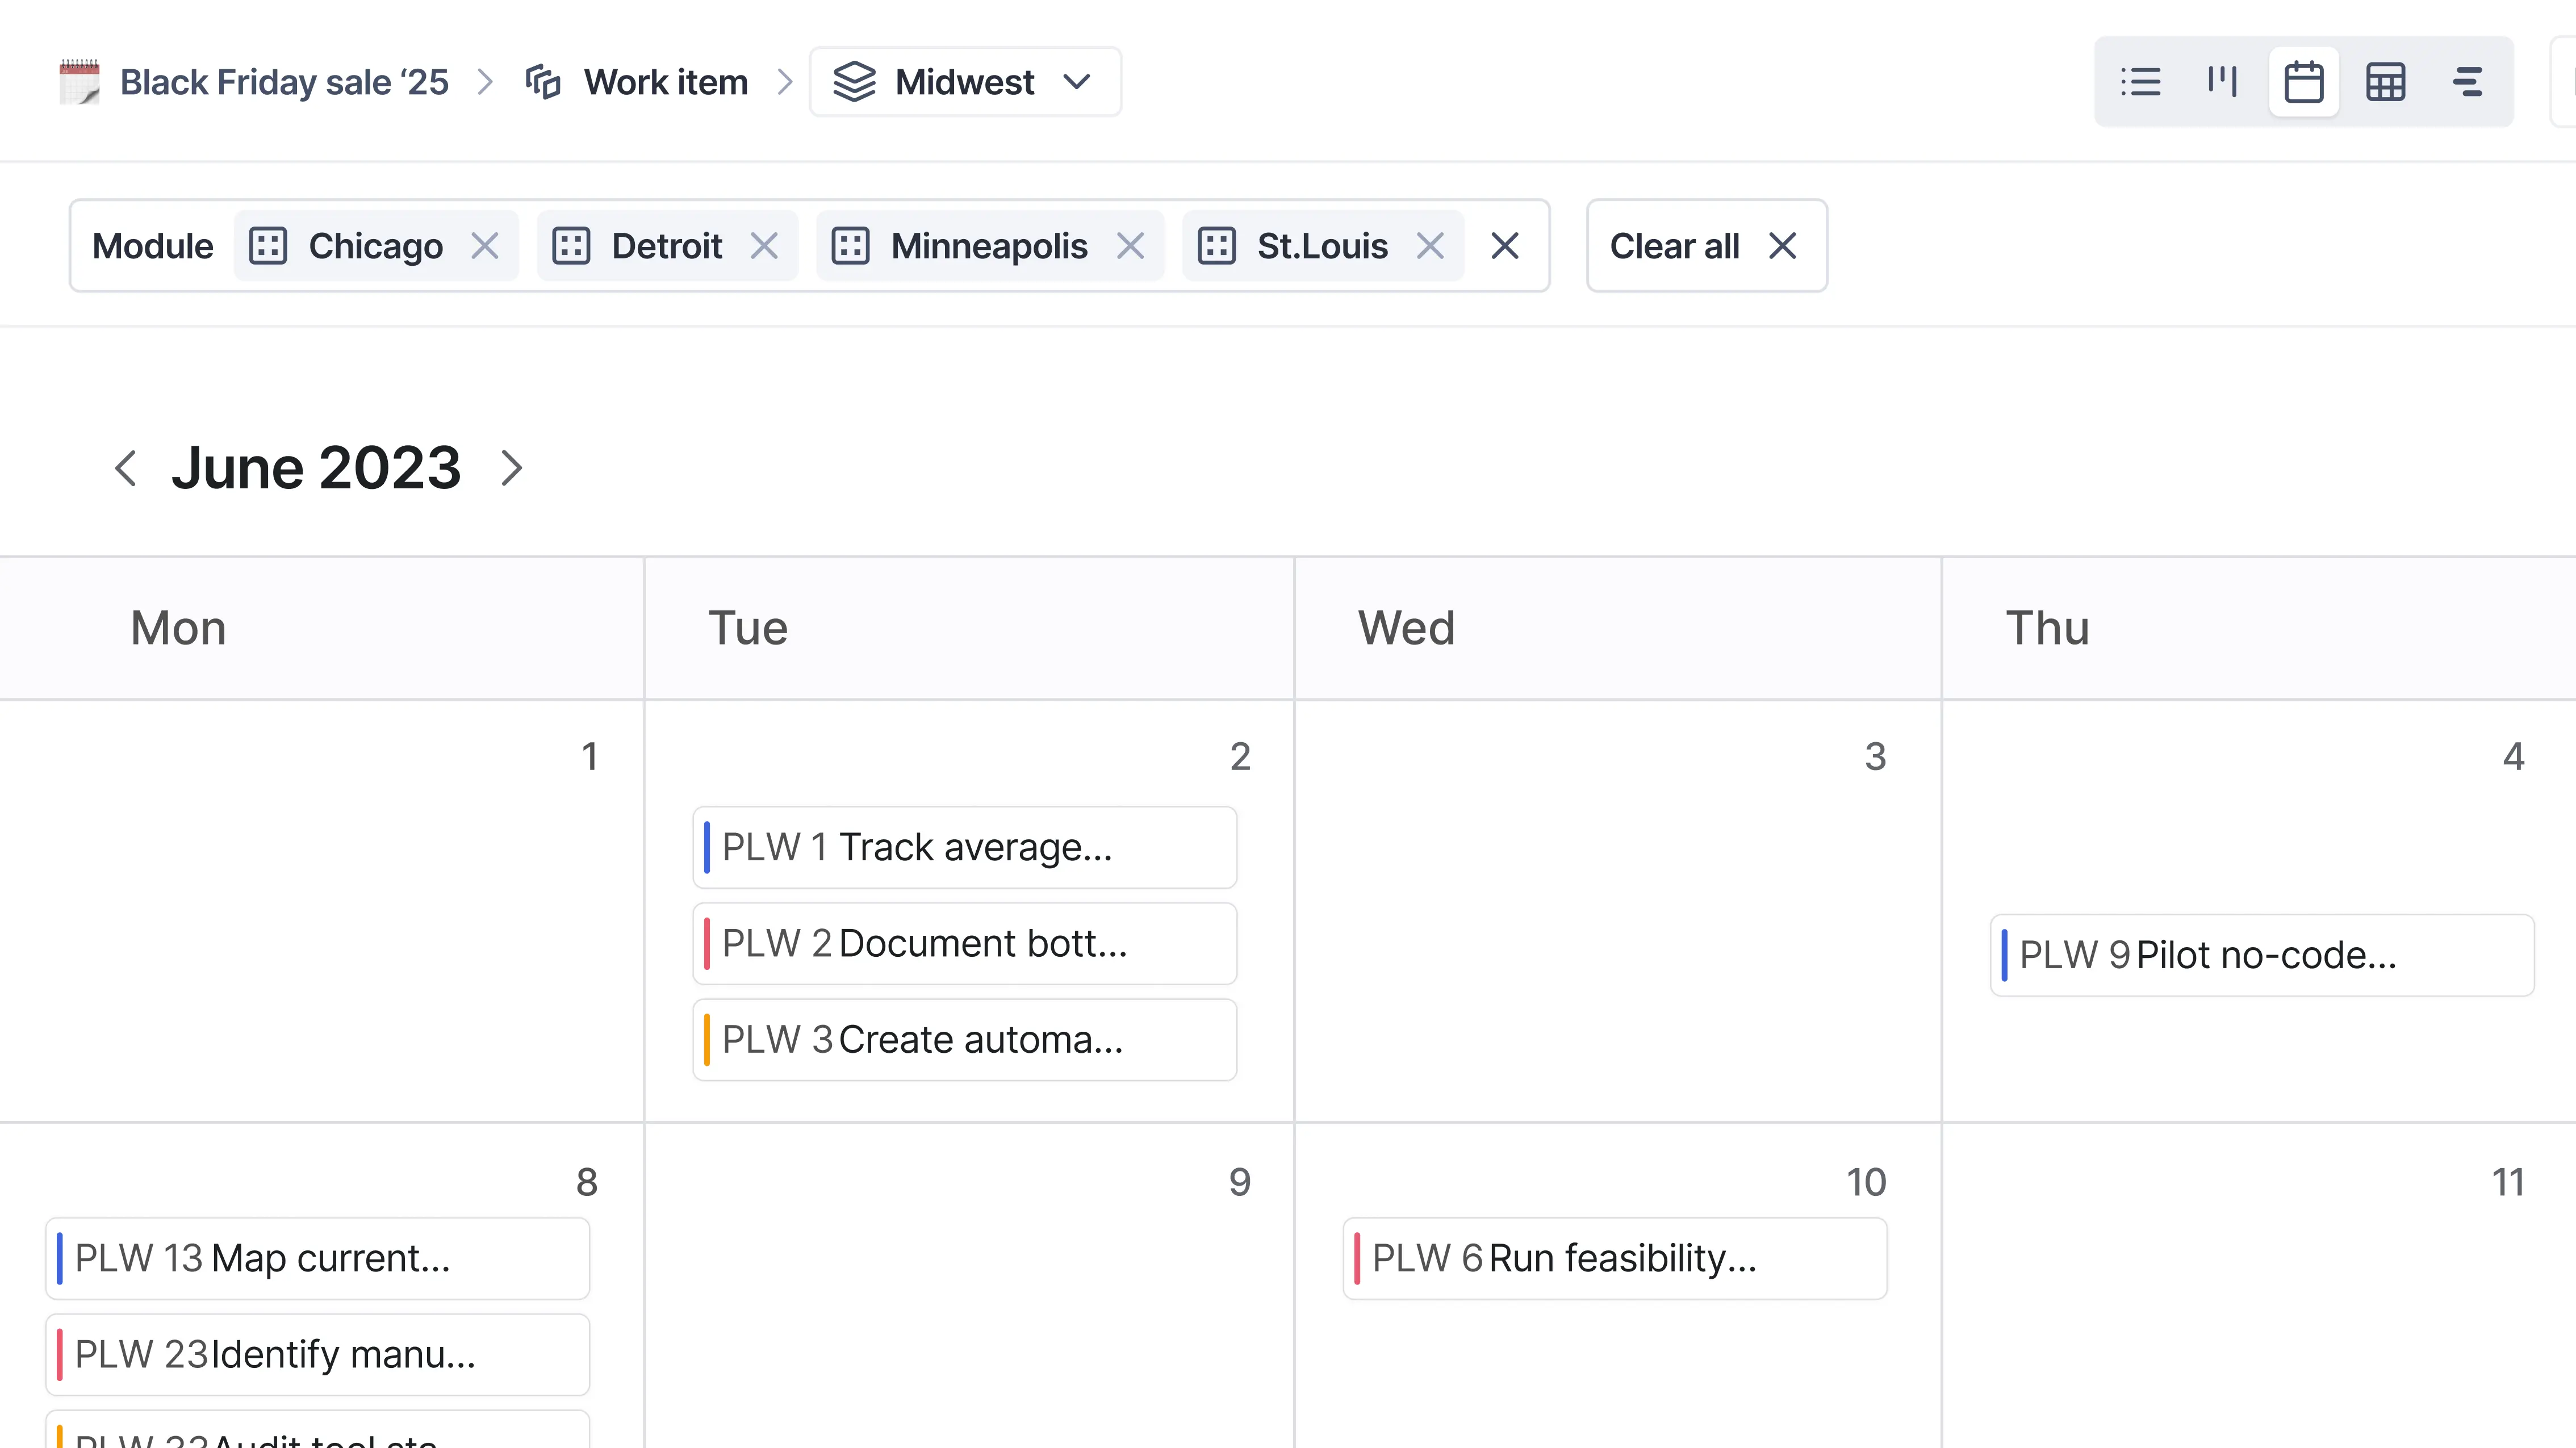Remove the Detroit module filter

(765, 246)
